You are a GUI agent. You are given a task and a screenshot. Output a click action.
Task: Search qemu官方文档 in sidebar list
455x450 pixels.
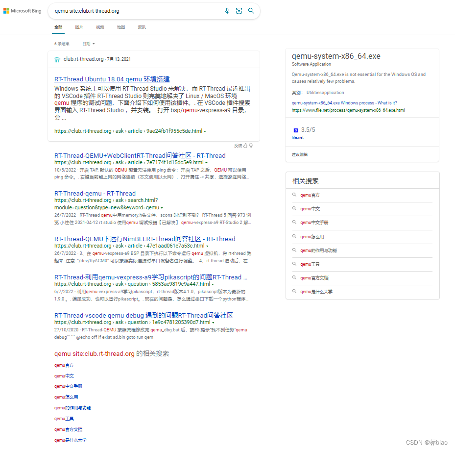(x=314, y=278)
